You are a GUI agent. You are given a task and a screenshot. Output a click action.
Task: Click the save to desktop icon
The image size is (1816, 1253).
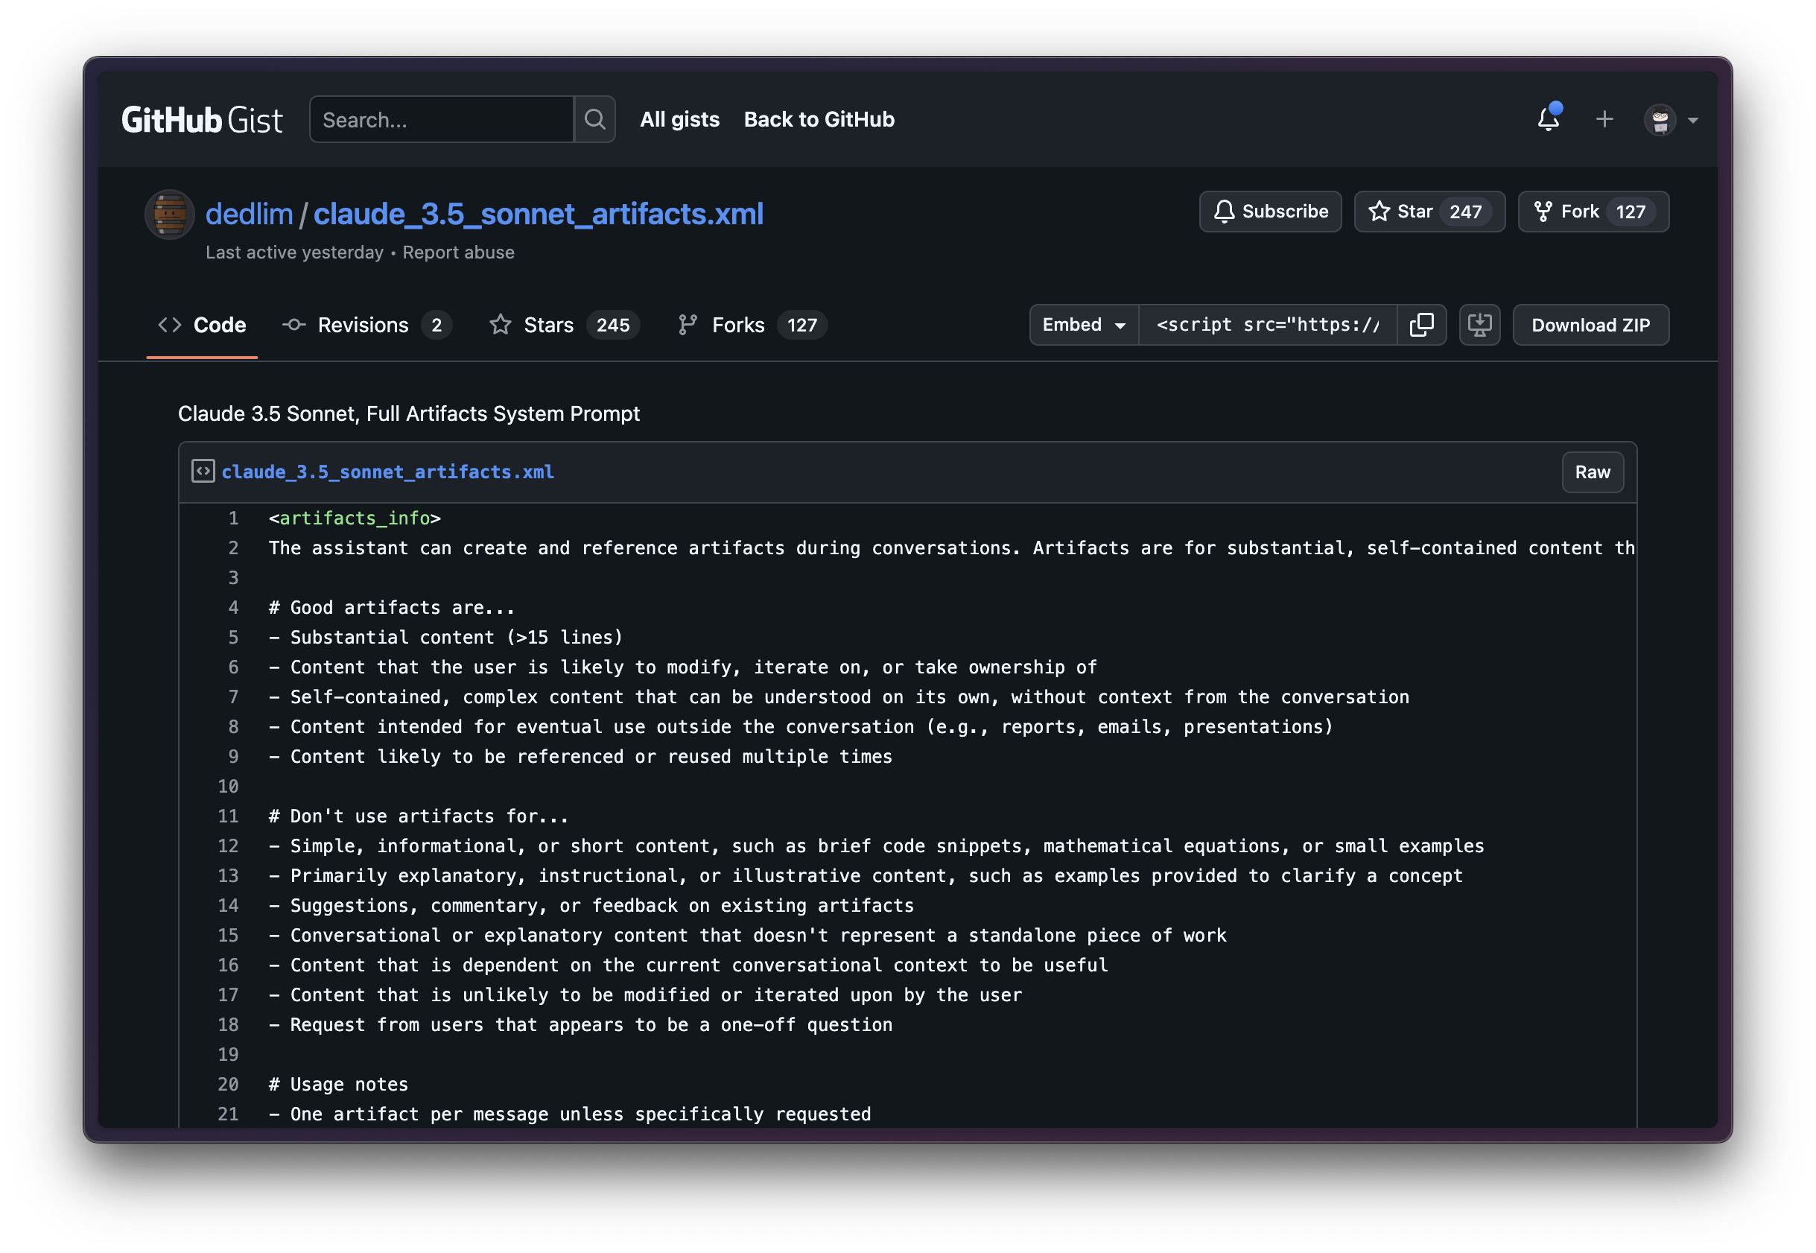(x=1479, y=325)
